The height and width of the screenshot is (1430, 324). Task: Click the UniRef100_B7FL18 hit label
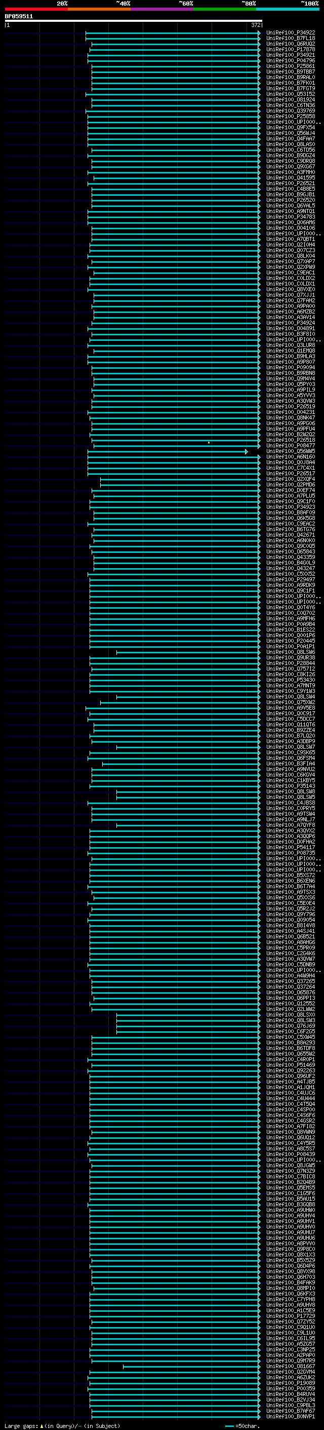pyautogui.click(x=291, y=39)
